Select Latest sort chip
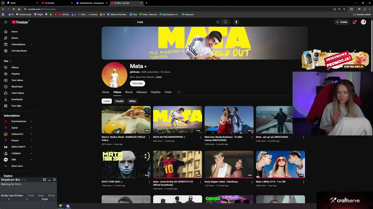 point(107,101)
